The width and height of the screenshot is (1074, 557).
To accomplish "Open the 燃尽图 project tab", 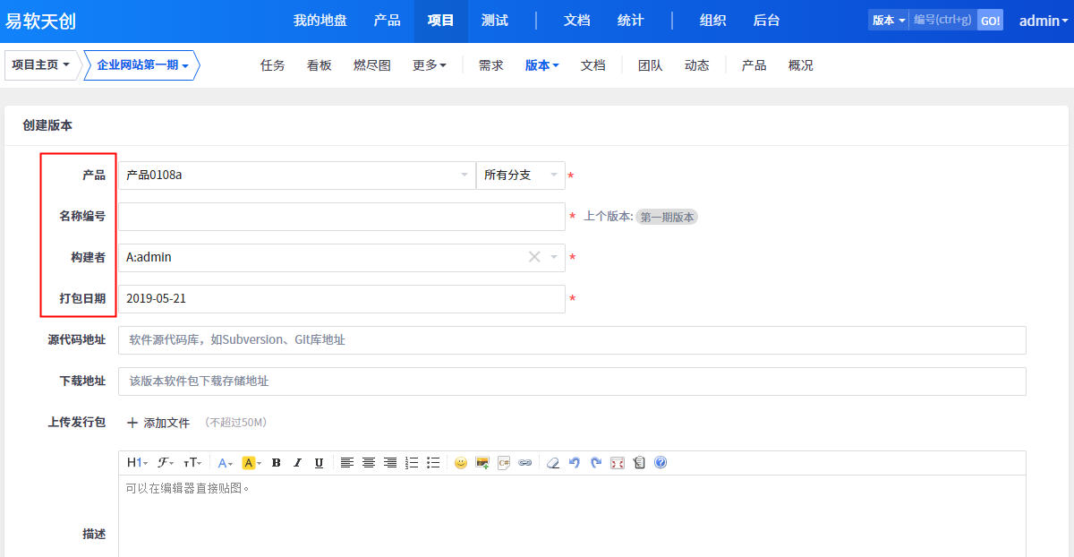I will tap(371, 65).
